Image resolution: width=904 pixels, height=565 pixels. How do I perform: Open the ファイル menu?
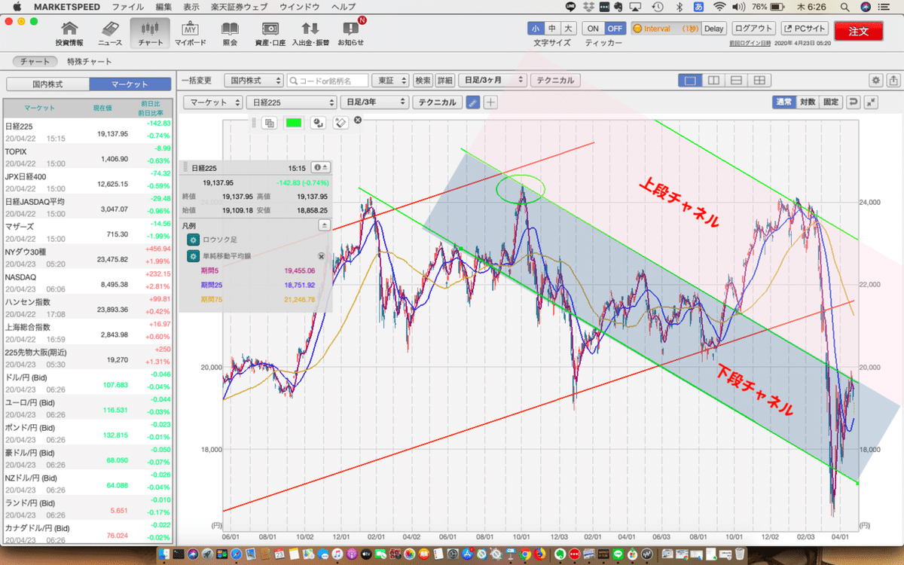(x=128, y=7)
